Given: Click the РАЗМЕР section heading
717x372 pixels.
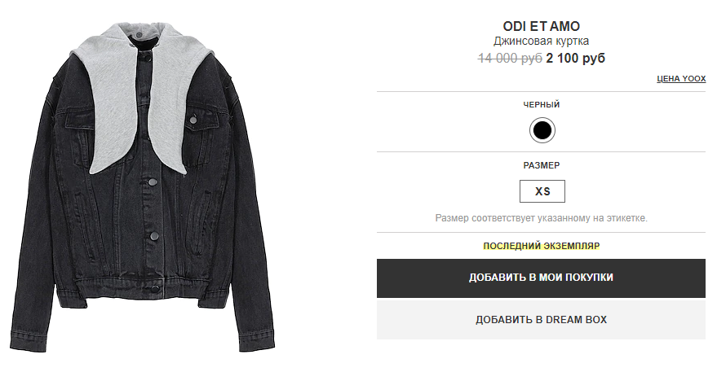Looking at the screenshot, I should point(542,165).
